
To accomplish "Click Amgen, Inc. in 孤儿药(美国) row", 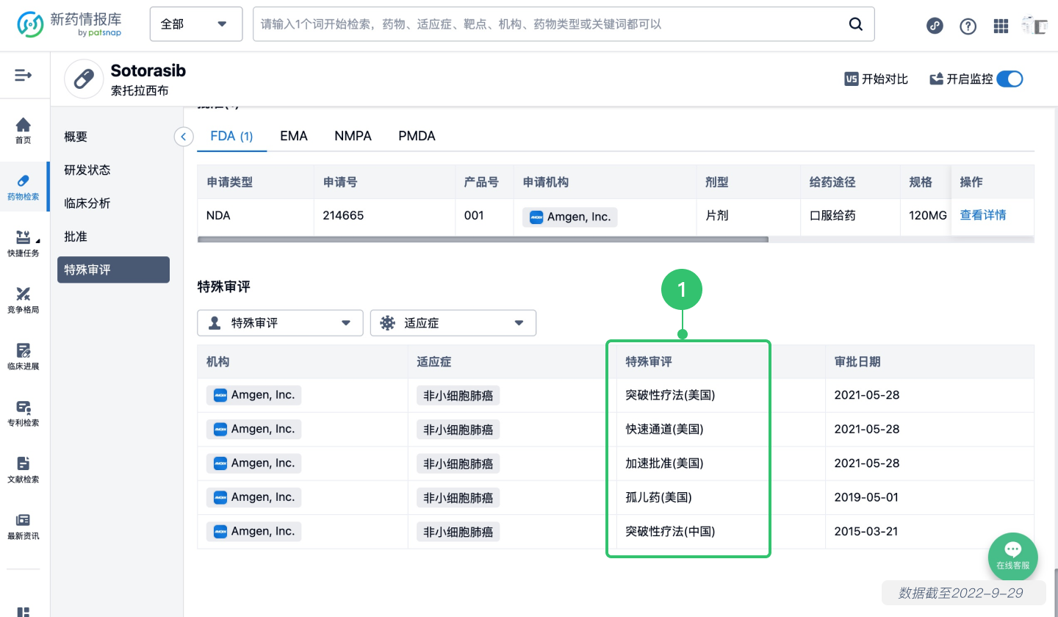I will coord(254,497).
